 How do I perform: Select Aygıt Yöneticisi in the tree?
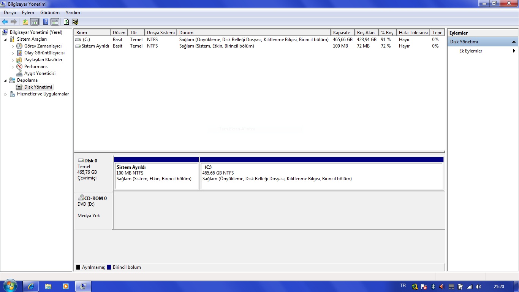(x=40, y=73)
